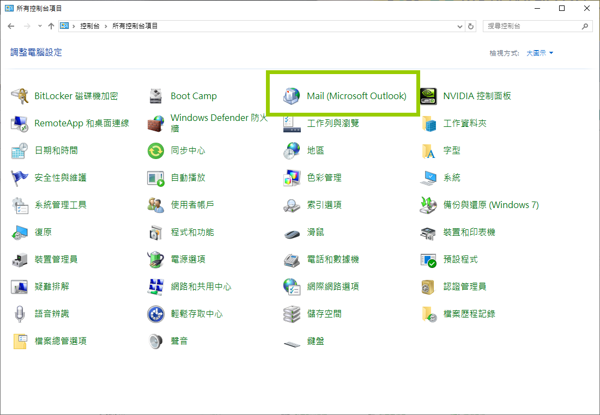This screenshot has height=415, width=600.
Task: Open the recent locations dropdown arrow
Action: coord(40,26)
